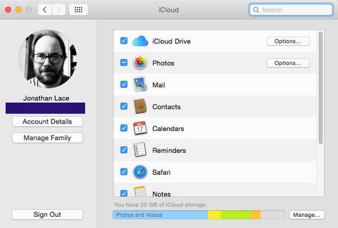Click the Safari compass icon
338x228 pixels.
click(140, 172)
